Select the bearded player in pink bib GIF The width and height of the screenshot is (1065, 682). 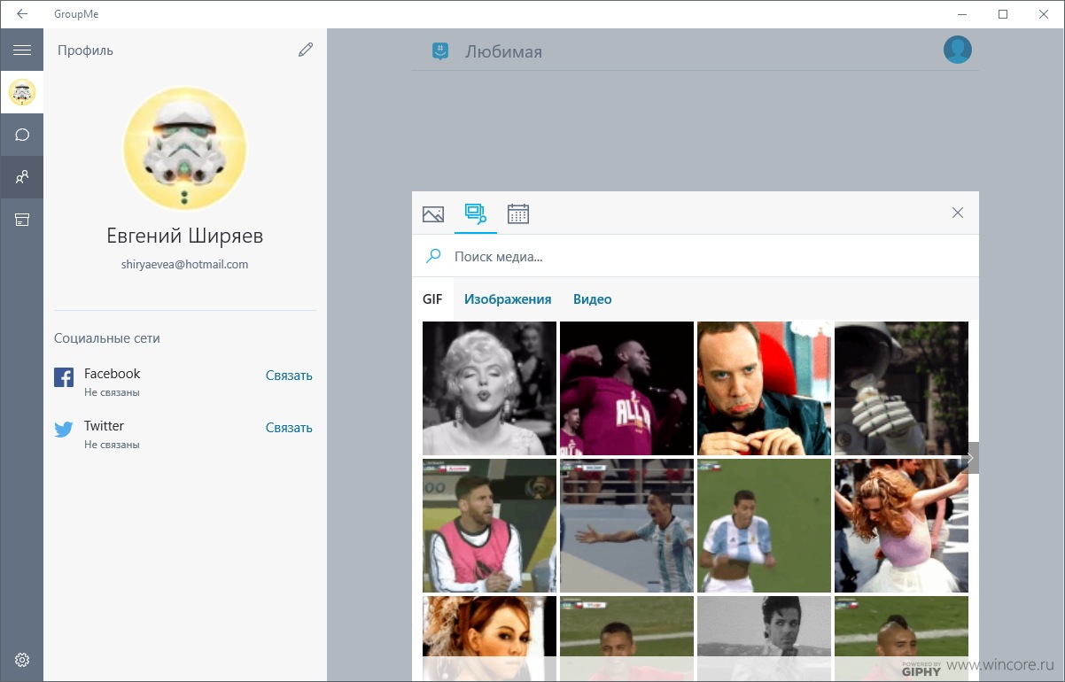pos(489,525)
